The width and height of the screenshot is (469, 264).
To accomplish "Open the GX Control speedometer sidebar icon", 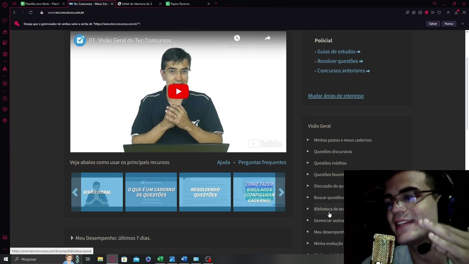I will point(5,21).
